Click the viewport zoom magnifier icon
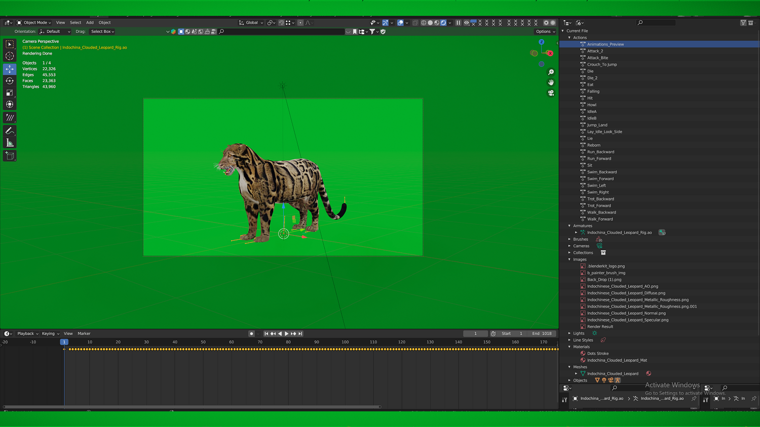 coord(551,72)
